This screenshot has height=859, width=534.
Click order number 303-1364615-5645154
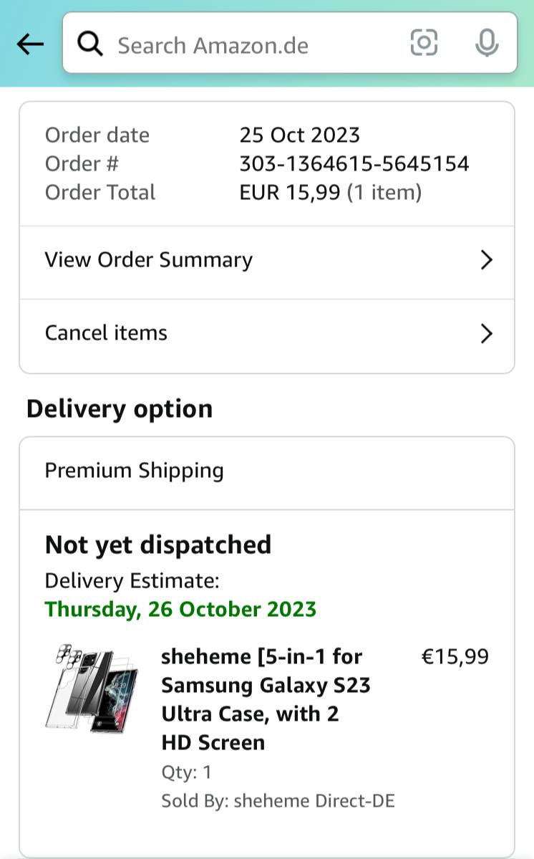354,164
